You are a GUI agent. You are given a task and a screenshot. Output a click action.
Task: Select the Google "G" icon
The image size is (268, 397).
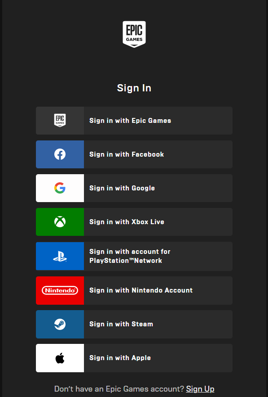point(60,188)
